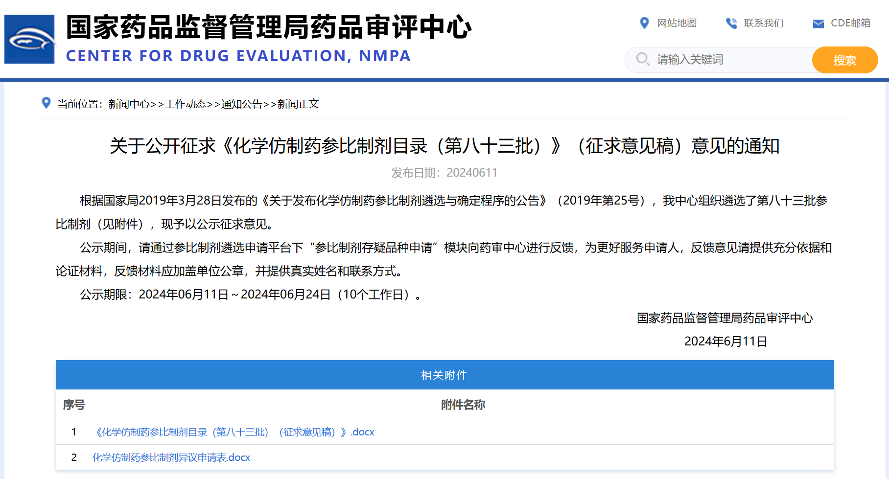Open the 联系我们 contact link
The height and width of the screenshot is (479, 889).
[763, 23]
